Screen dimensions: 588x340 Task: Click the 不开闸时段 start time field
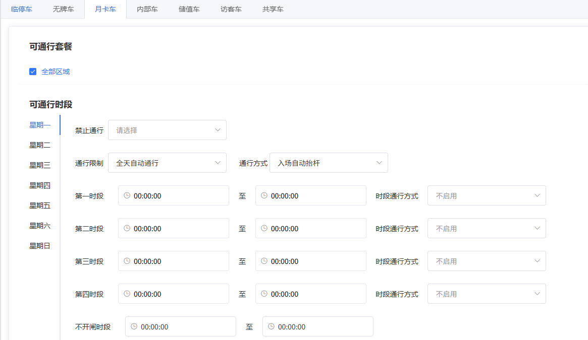(180, 326)
